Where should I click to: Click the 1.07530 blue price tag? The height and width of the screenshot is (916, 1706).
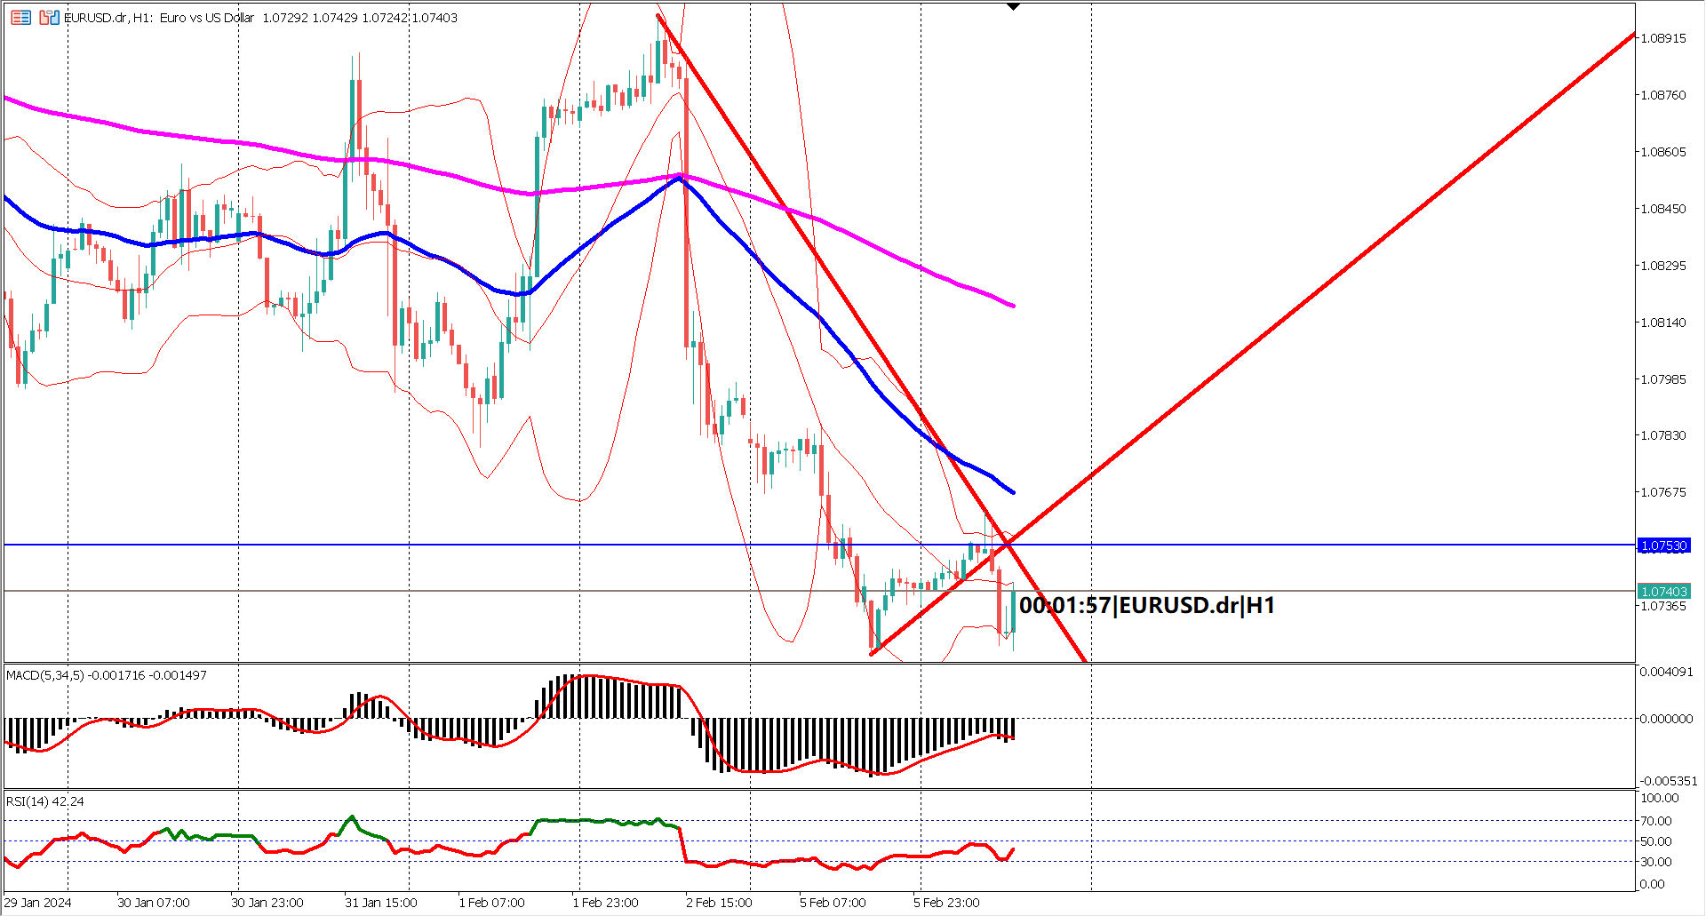click(x=1665, y=546)
